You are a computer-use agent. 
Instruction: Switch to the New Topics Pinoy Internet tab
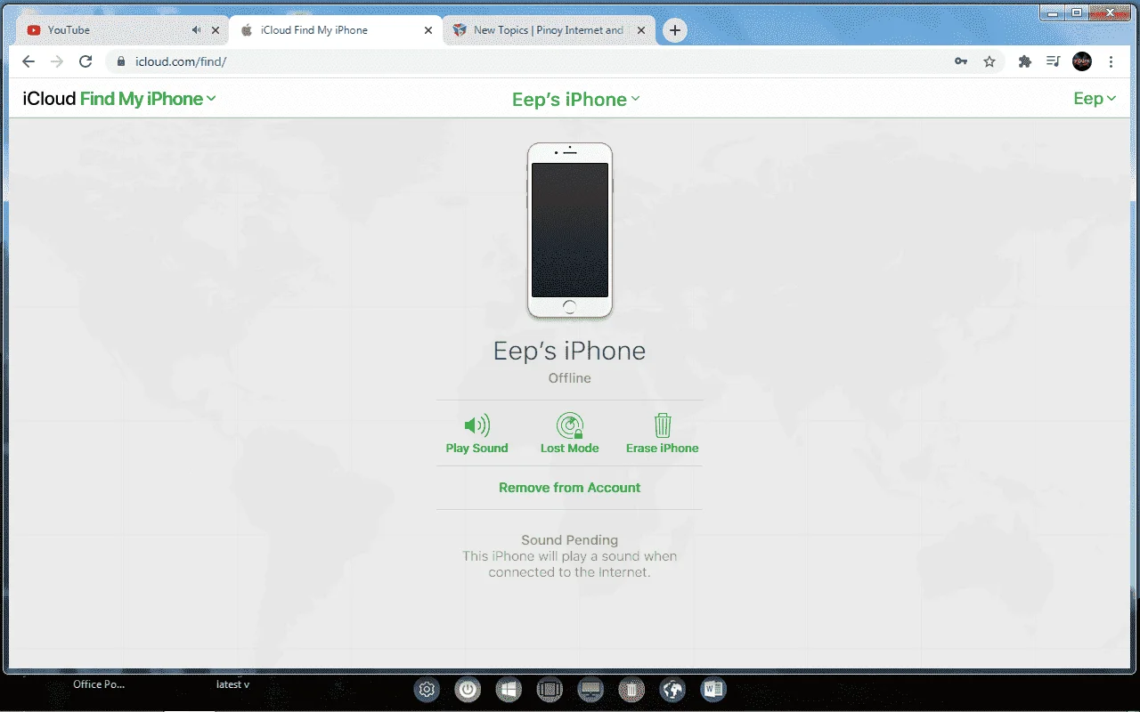tap(550, 30)
